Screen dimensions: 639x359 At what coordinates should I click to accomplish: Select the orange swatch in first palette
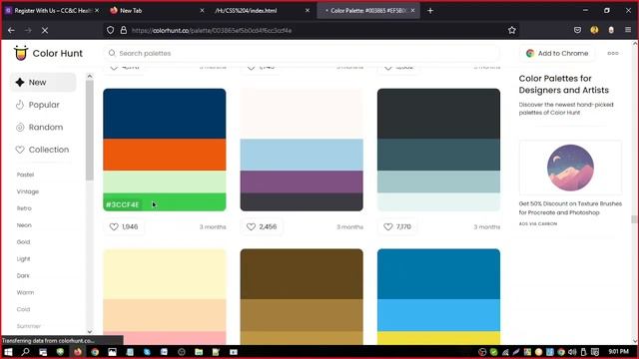coord(164,155)
